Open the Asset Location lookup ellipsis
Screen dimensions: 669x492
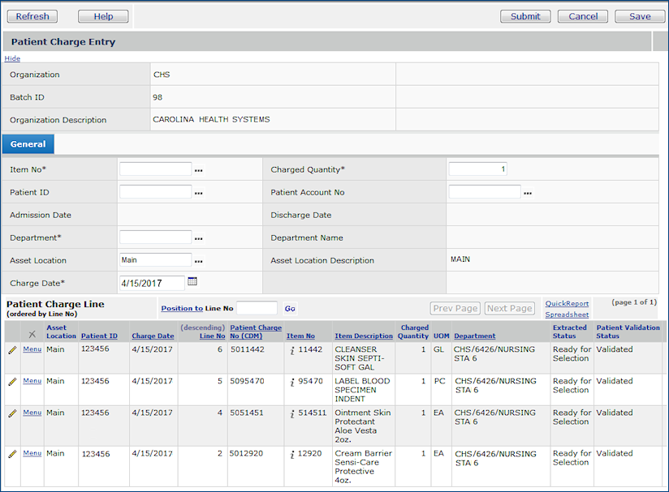coord(199,261)
